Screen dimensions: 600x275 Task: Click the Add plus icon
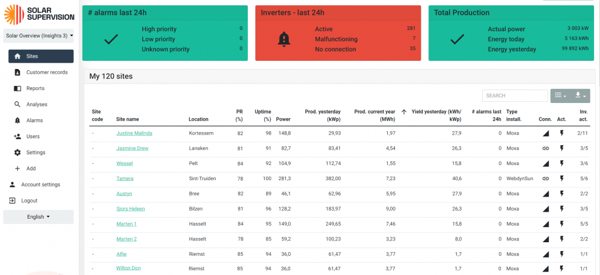tap(17, 169)
